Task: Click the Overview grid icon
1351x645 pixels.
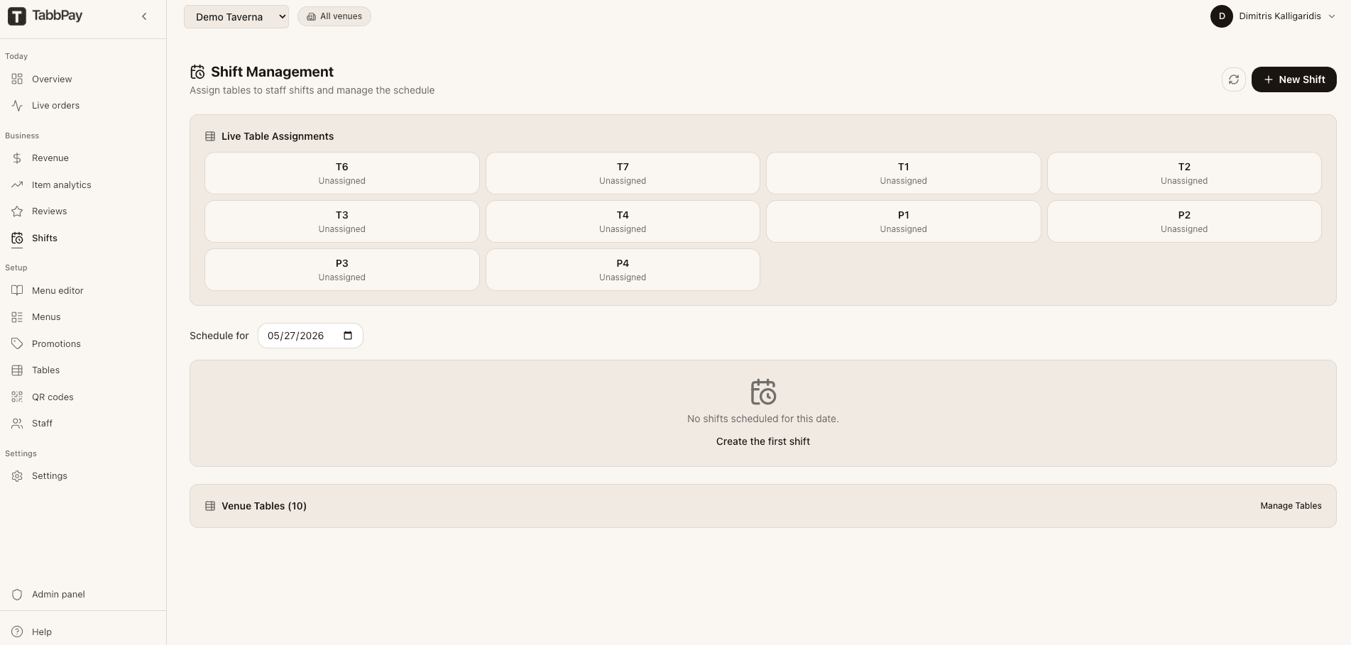Action: pyautogui.click(x=17, y=79)
